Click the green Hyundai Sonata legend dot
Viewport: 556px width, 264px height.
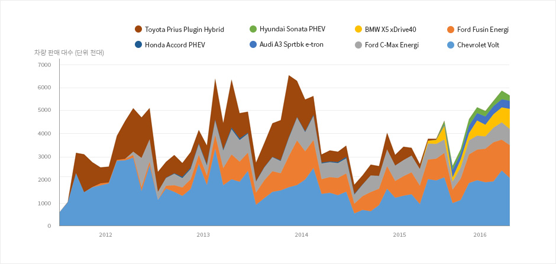click(253, 28)
